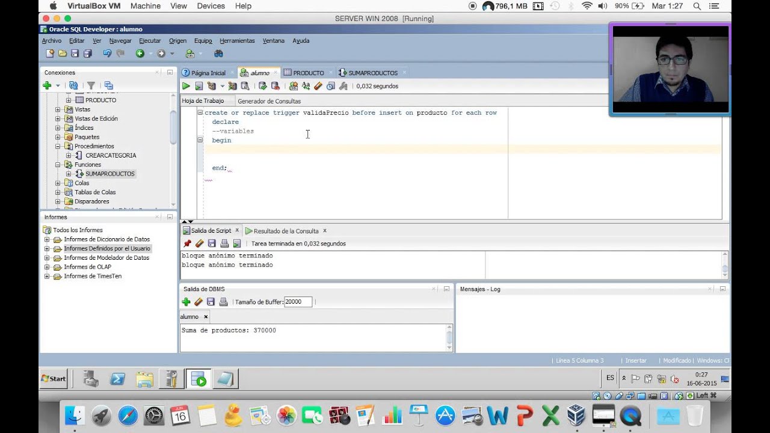This screenshot has width=770, height=433.
Task: Click the Clear eraser icon in worksheet toolbar
Action: pyautogui.click(x=318, y=86)
